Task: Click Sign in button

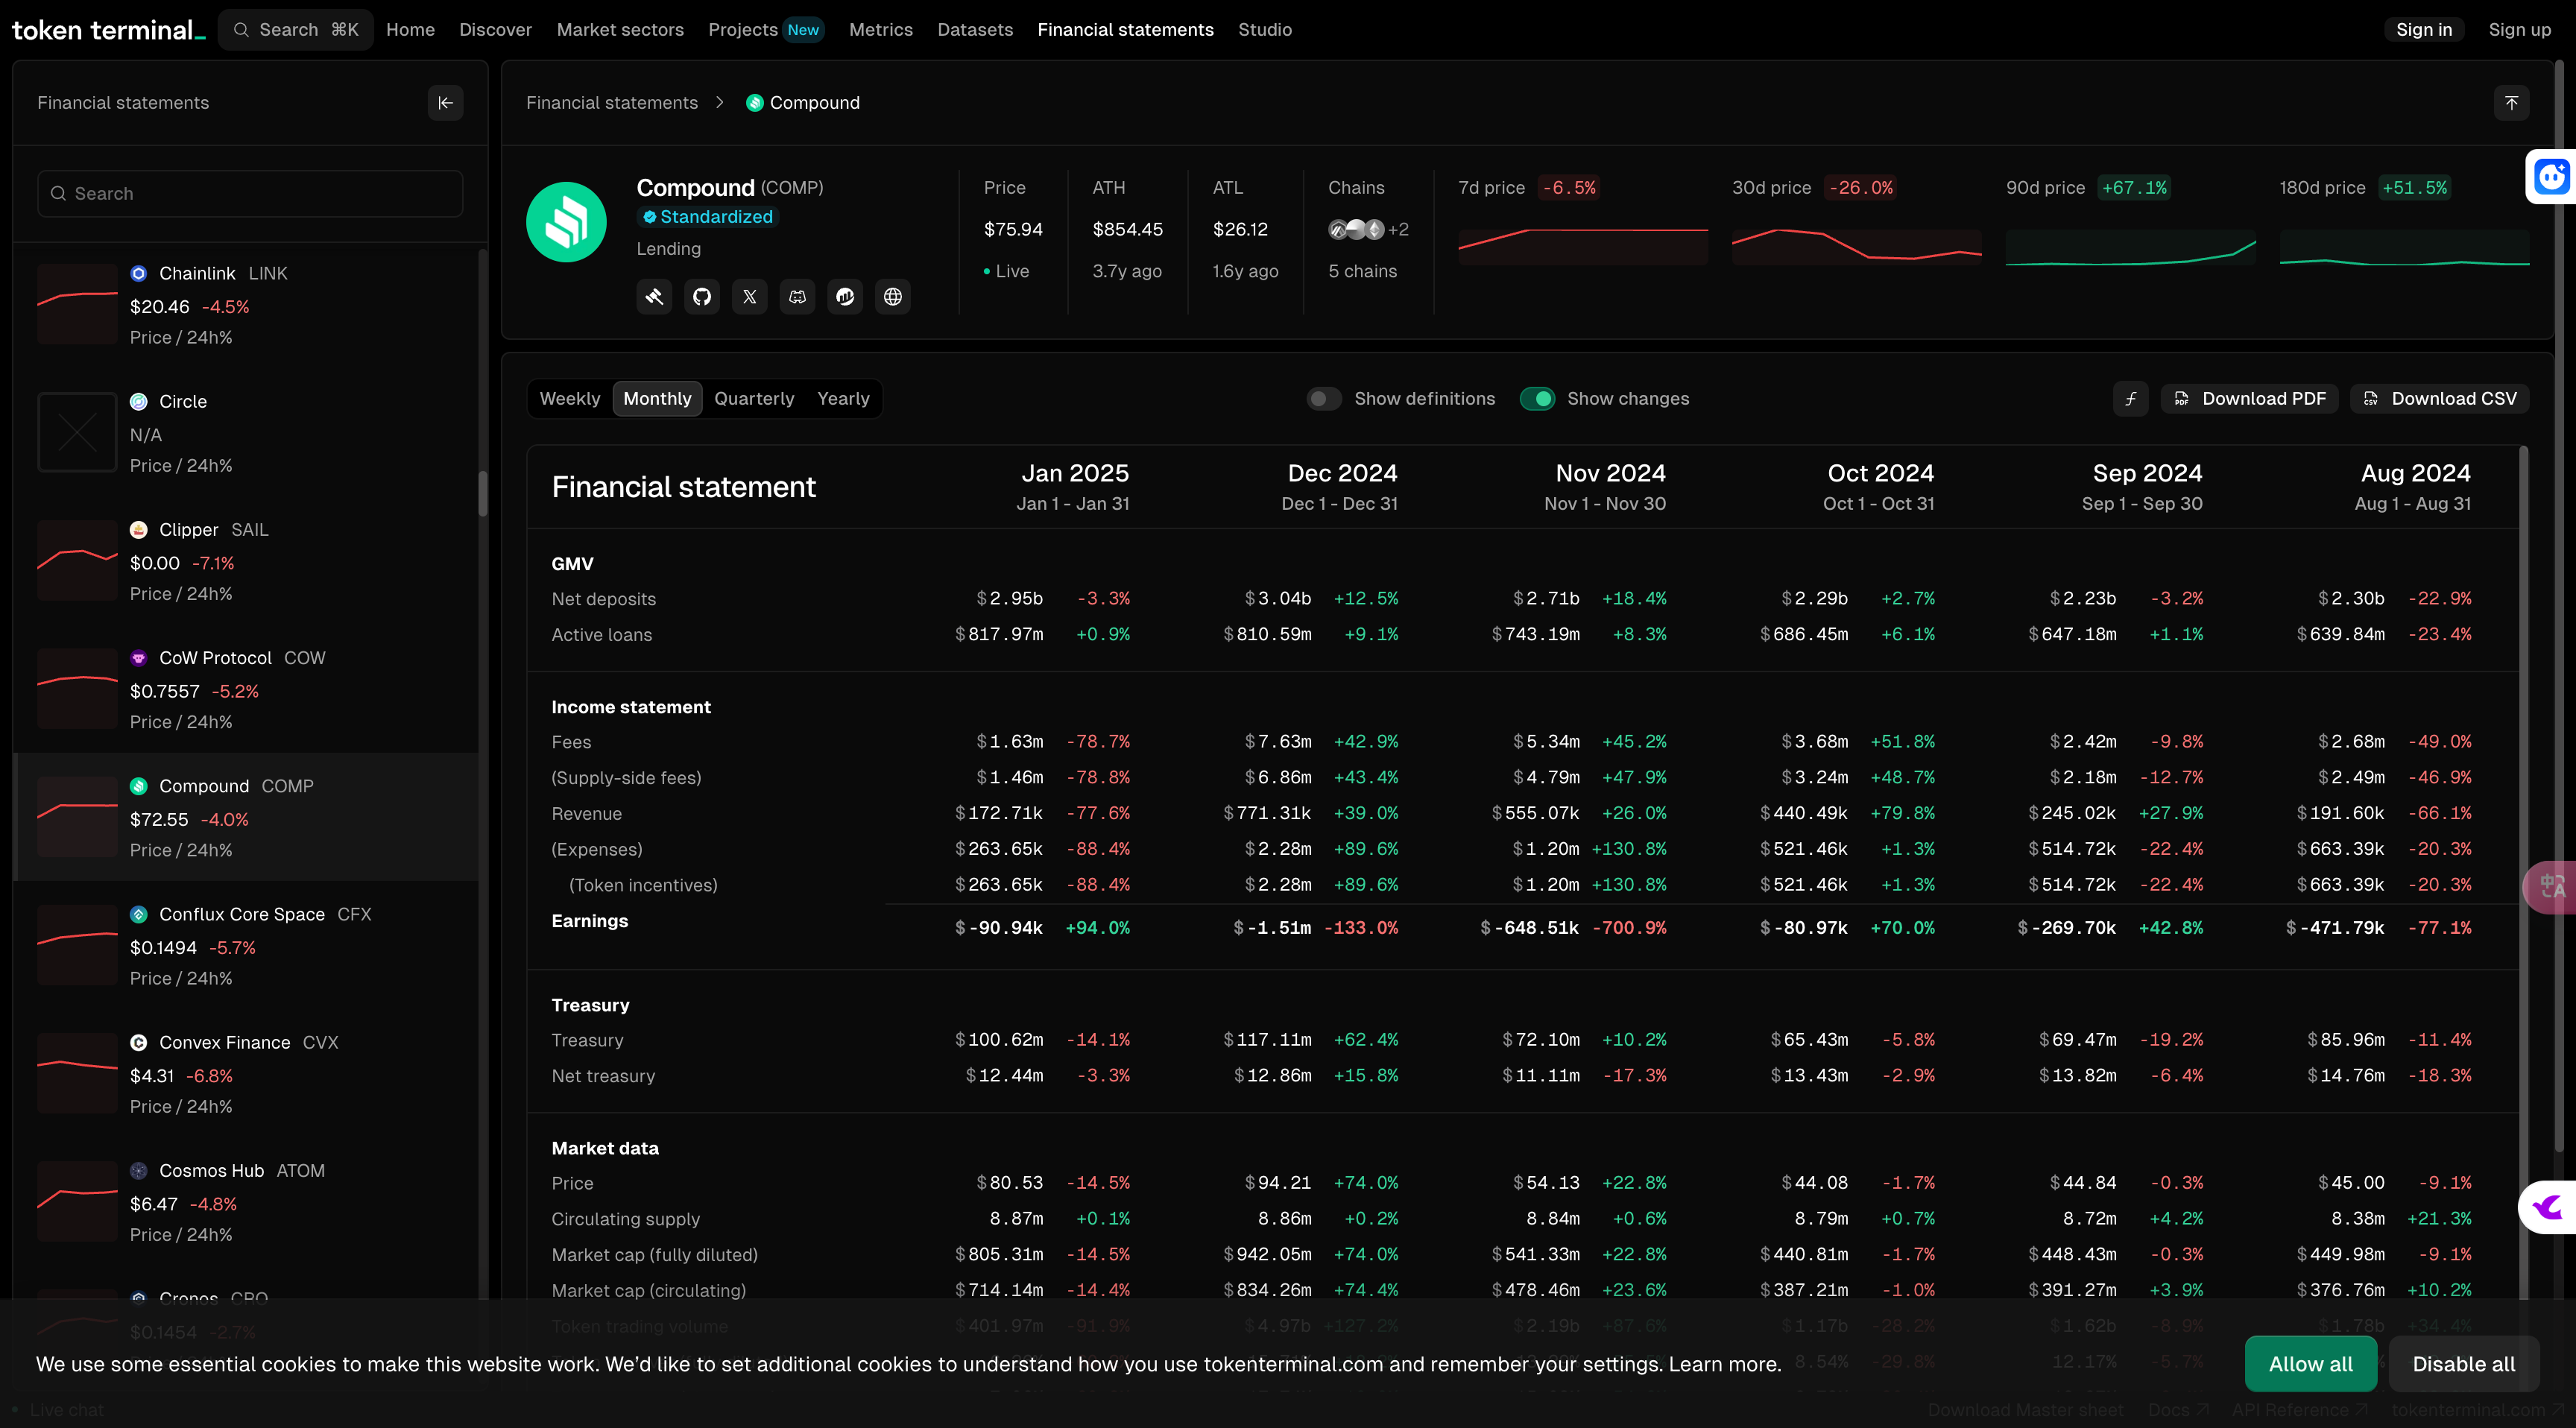Action: coord(2424,30)
